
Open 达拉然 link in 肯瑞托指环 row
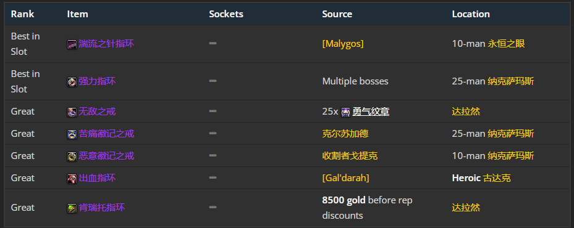pyautogui.click(x=466, y=208)
